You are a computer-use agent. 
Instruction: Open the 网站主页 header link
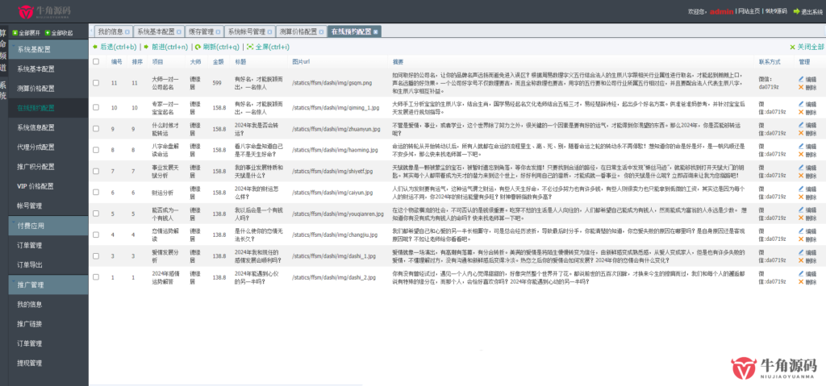click(x=749, y=11)
